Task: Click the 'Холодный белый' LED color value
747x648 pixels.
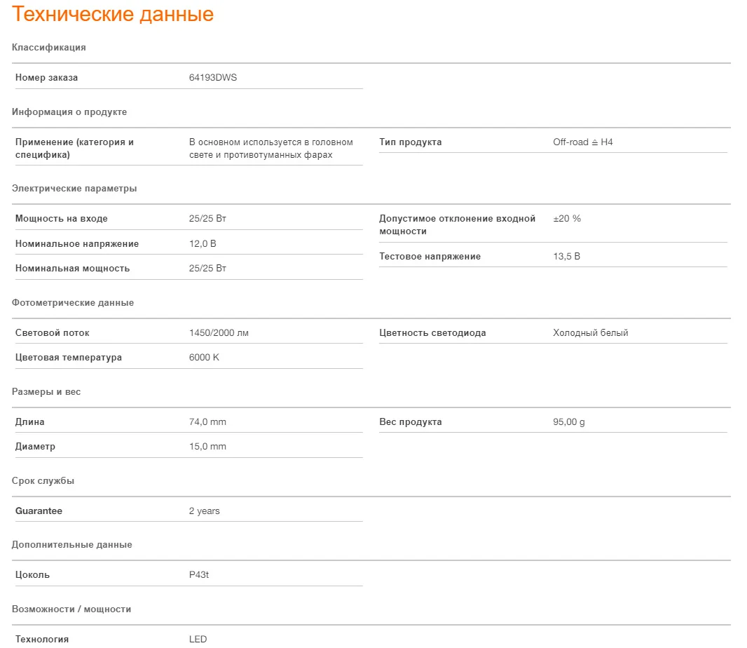Action: click(x=591, y=333)
